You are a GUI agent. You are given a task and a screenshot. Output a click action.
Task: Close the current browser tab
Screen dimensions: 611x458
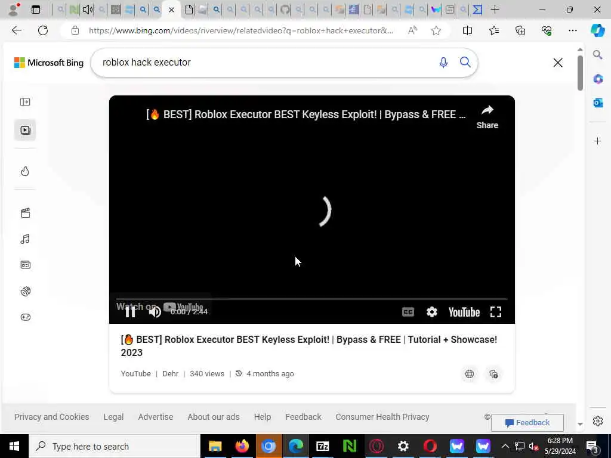click(171, 10)
